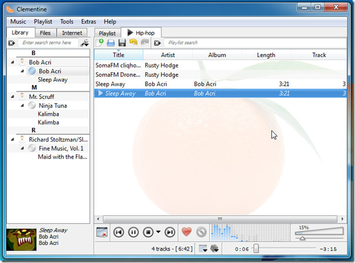The width and height of the screenshot is (355, 263).
Task: Open the Music menu
Action: point(18,22)
